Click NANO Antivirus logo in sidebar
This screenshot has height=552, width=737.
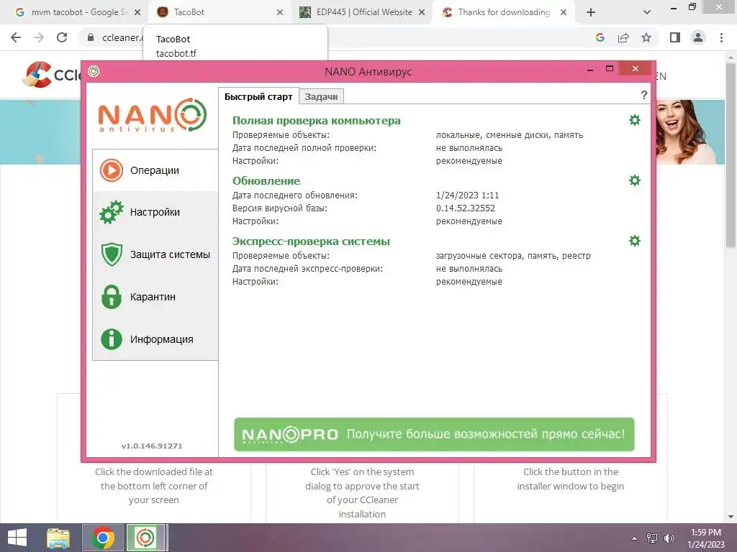pyautogui.click(x=153, y=115)
